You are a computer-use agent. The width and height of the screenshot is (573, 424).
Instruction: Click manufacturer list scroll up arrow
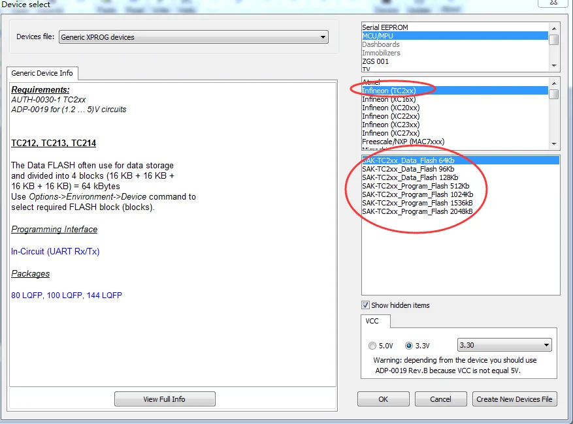click(554, 83)
